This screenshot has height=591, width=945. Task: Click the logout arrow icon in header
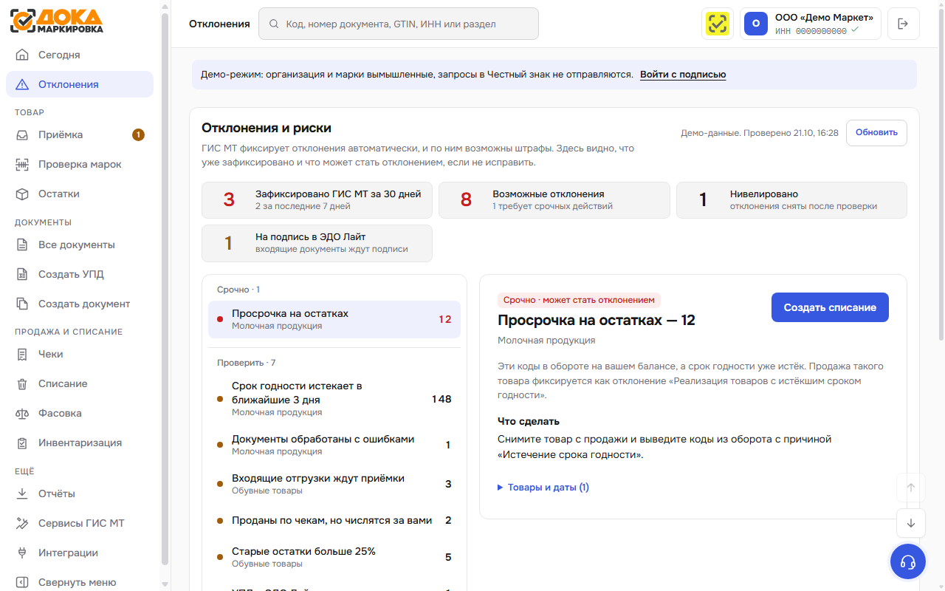(903, 24)
